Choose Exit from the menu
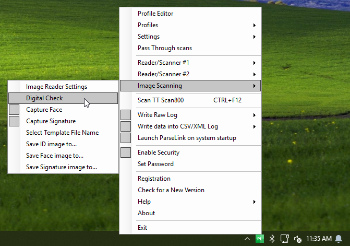 [190, 228]
